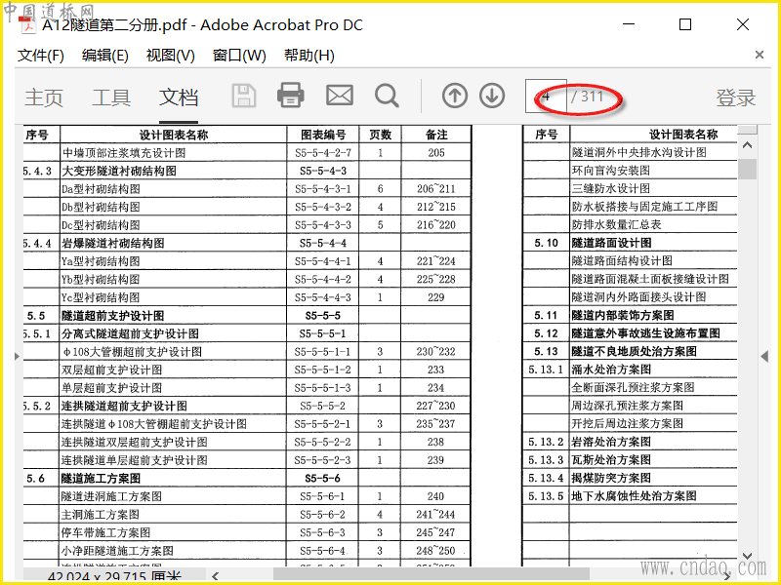Viewport: 781px width, 585px height.
Task: Go to previous page with up arrow
Action: [x=454, y=96]
